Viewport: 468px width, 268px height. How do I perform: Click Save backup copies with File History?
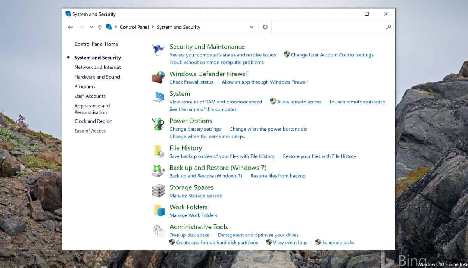[x=222, y=156]
